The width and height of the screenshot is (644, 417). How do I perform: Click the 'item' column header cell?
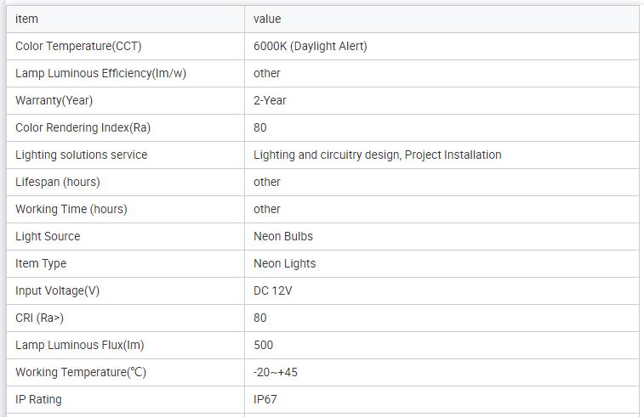click(27, 19)
